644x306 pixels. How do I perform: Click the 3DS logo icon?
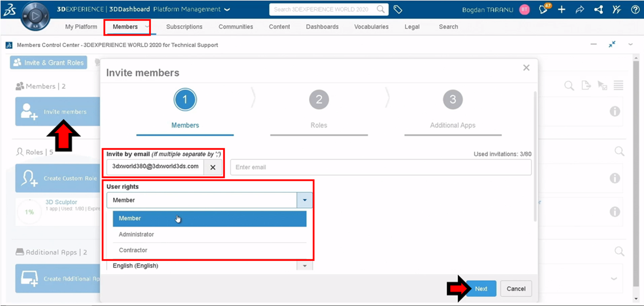click(x=10, y=10)
